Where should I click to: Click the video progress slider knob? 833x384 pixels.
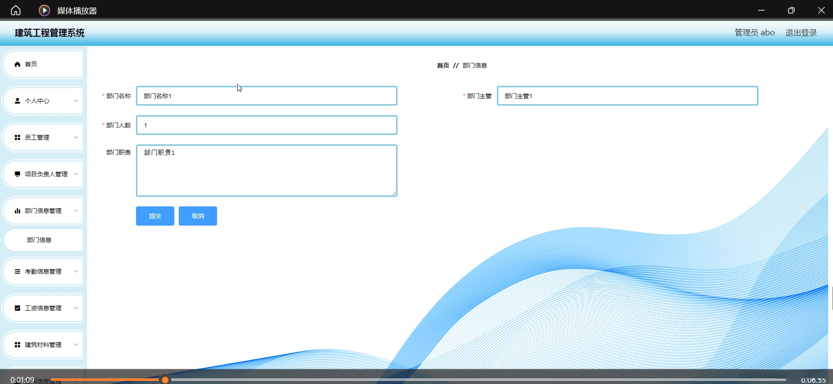(165, 380)
